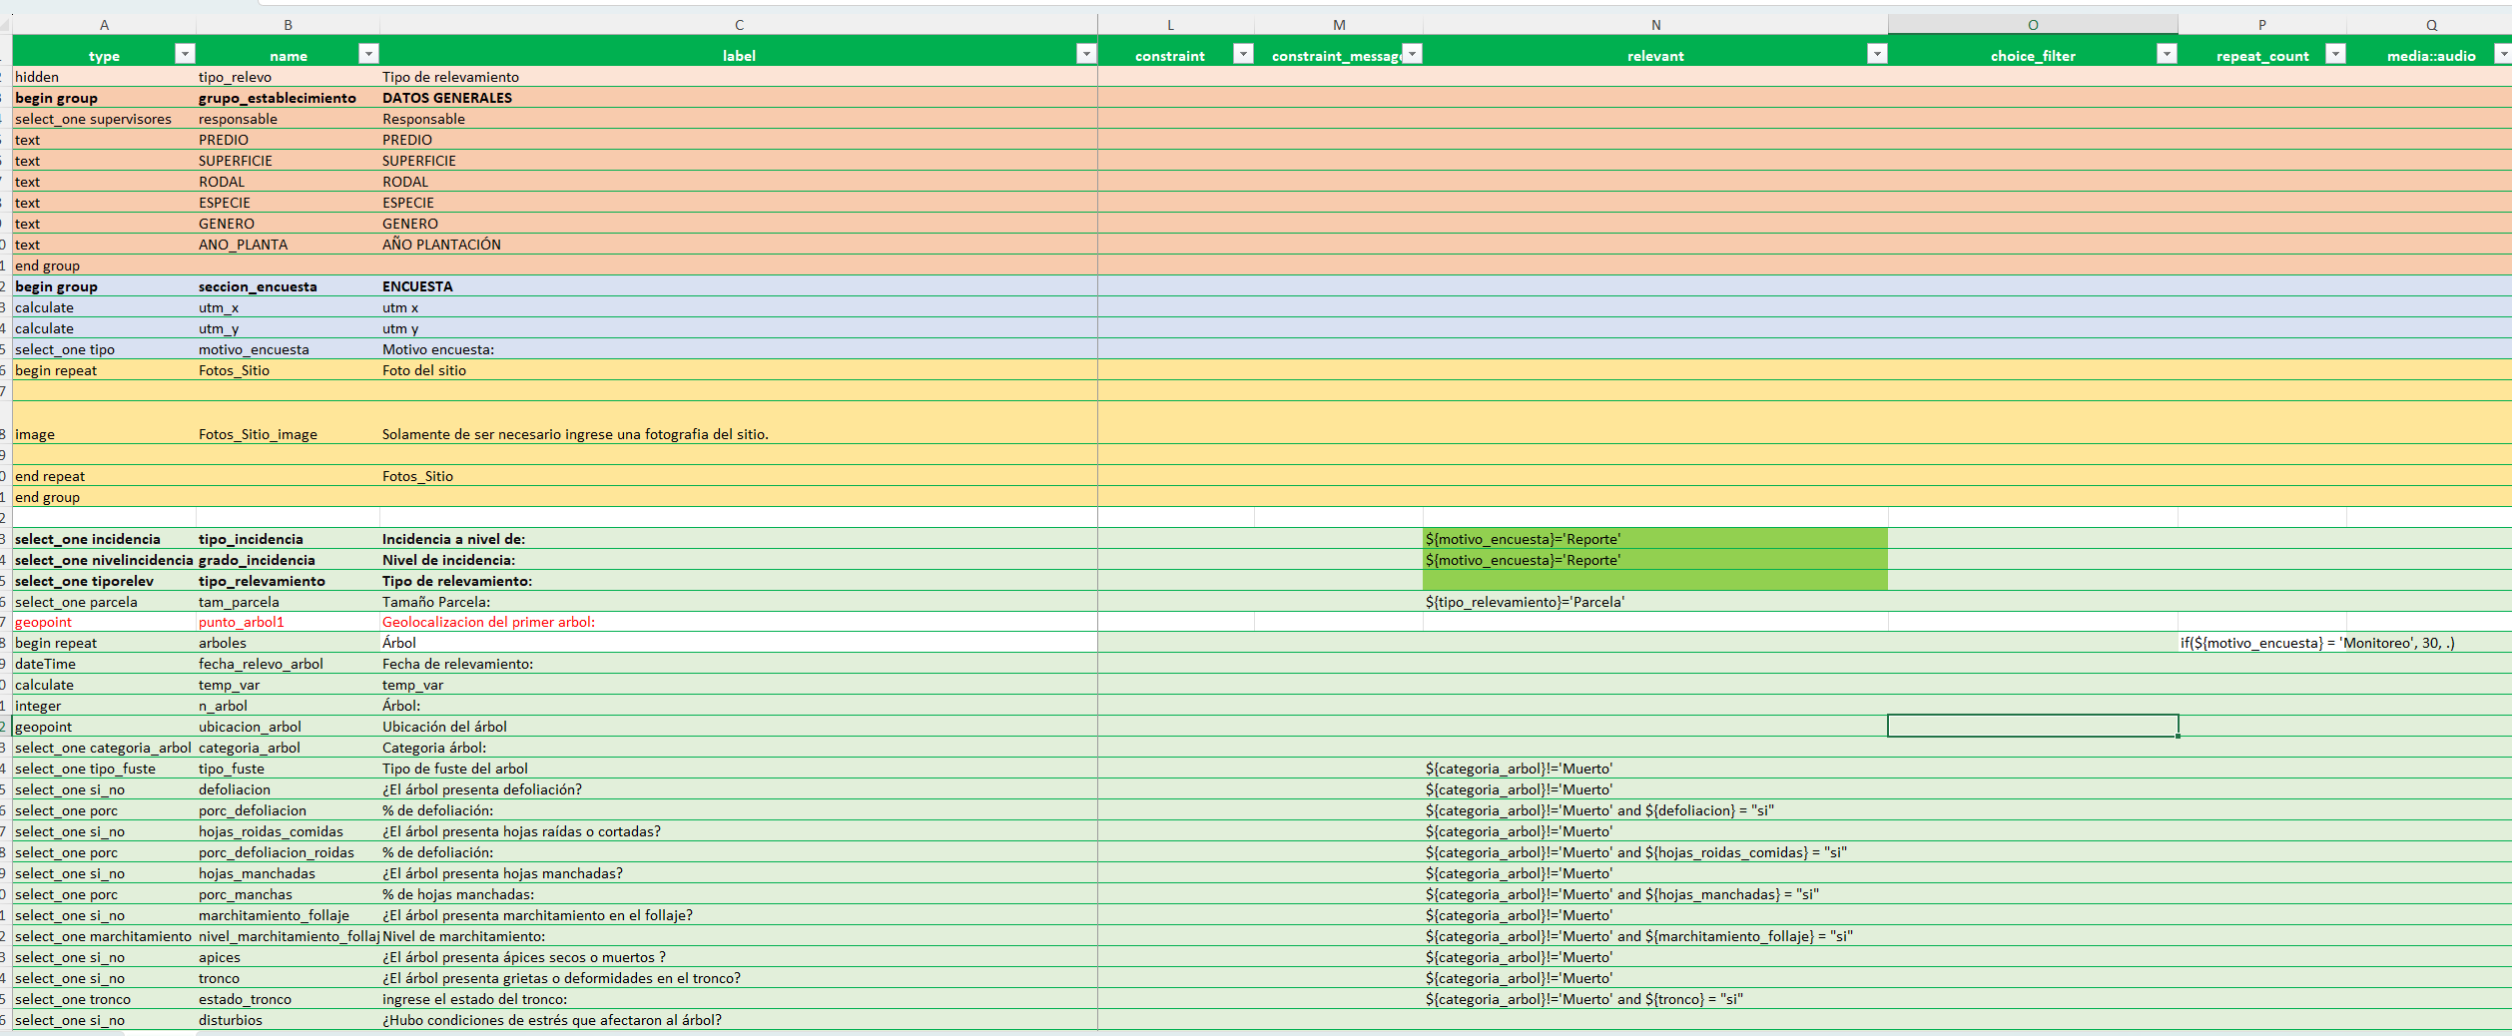
Task: Click the 'grupo_establecimiento' cell
Action: pos(288,98)
